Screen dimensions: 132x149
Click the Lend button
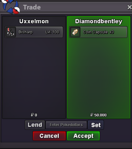pyautogui.click(x=35, y=125)
